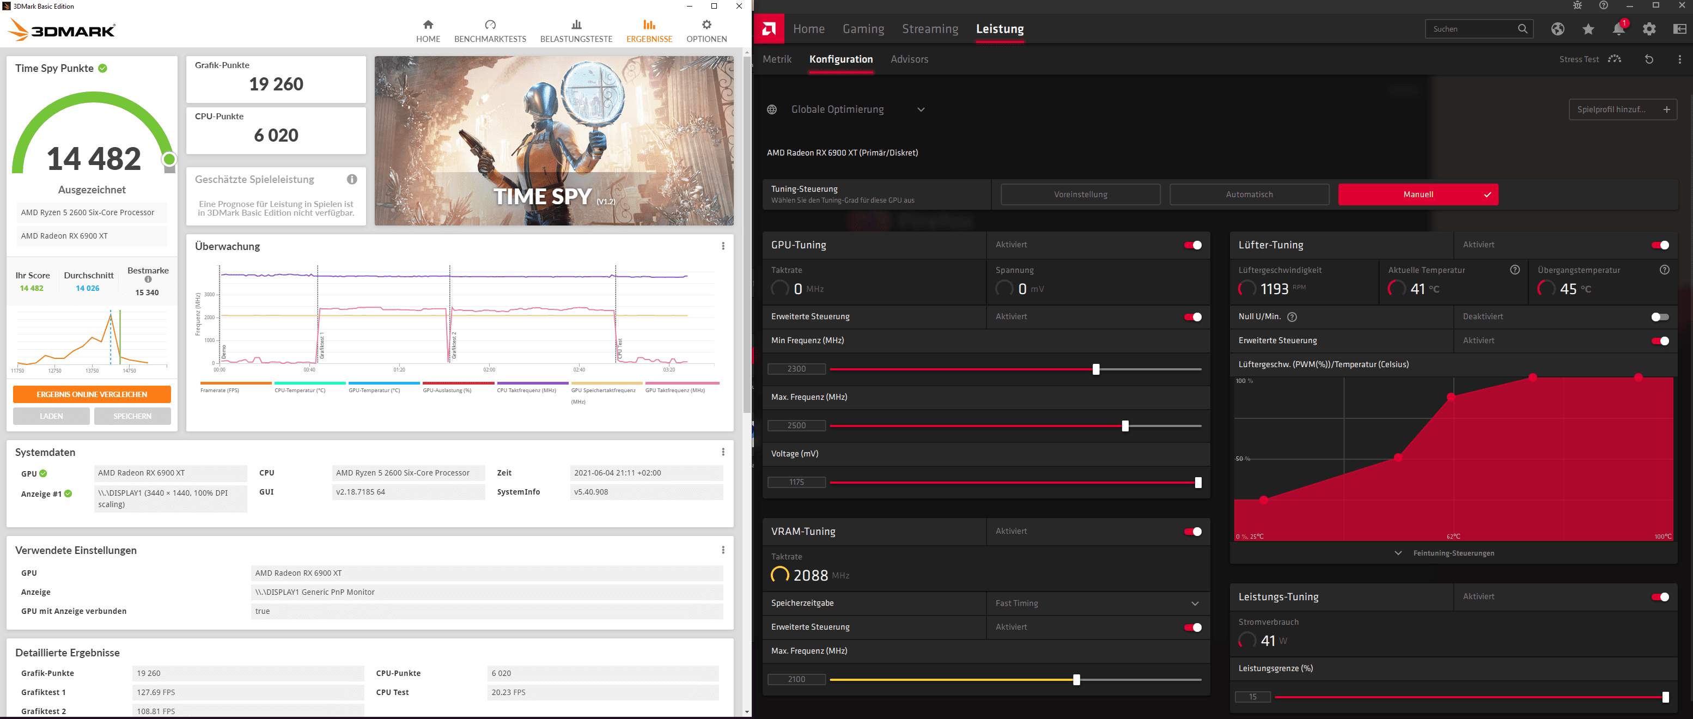Click Ergebnis Online Vergleichen button
This screenshot has width=1693, height=719.
click(92, 394)
